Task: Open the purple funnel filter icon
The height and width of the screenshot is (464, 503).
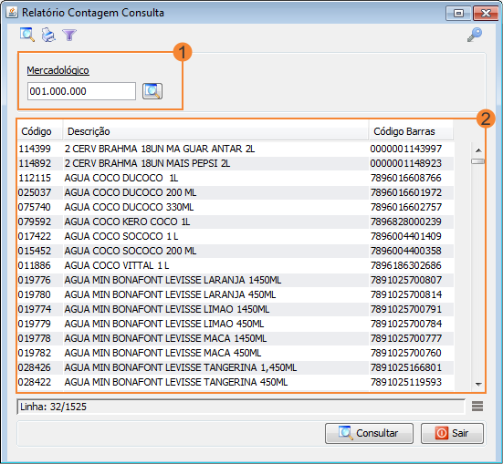Action: (x=69, y=35)
